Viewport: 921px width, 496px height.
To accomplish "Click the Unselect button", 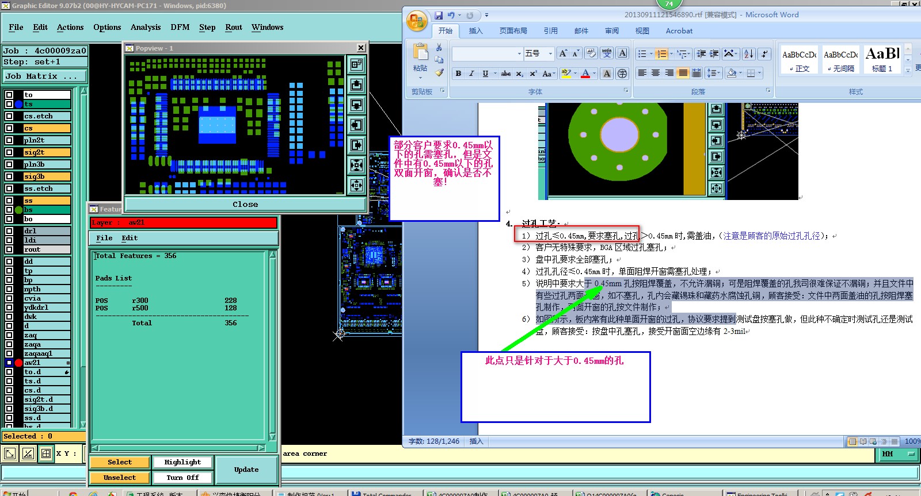I will (x=120, y=478).
